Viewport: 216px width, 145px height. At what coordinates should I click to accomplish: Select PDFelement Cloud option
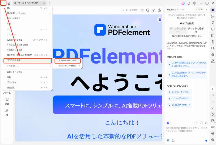point(67,61)
